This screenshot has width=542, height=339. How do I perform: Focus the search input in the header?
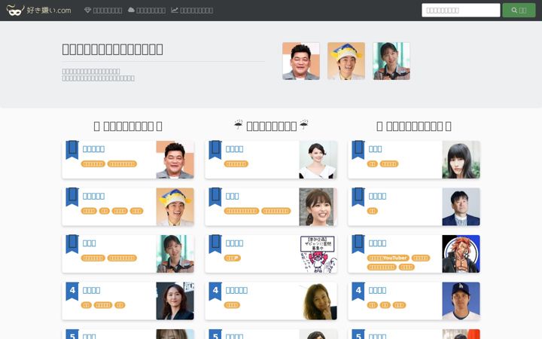tap(461, 11)
